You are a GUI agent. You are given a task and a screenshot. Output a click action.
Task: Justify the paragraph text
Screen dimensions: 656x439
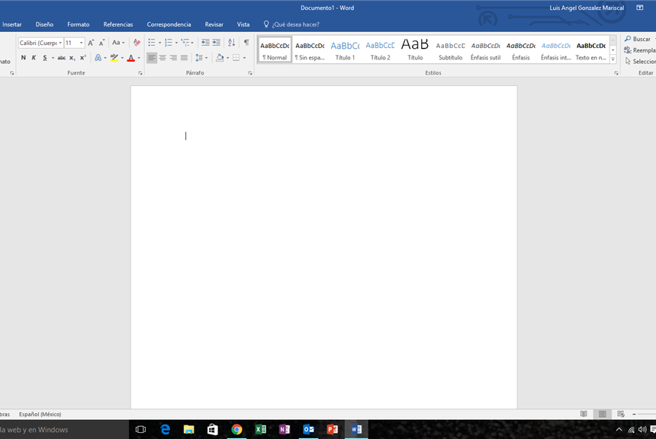click(x=184, y=58)
